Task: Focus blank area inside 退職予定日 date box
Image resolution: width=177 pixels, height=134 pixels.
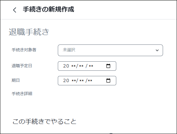Action: click(100, 66)
